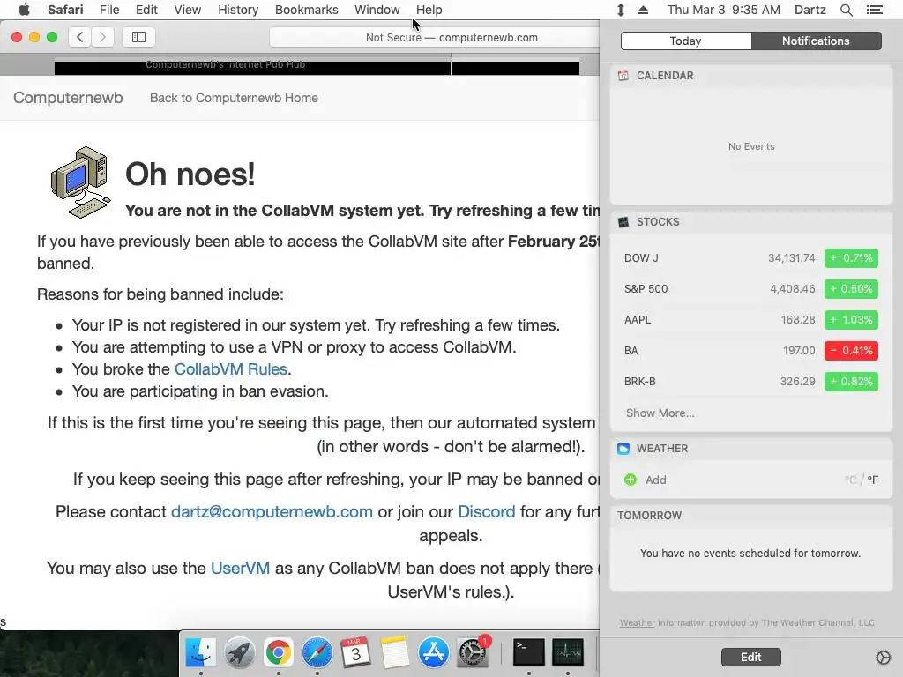Image resolution: width=903 pixels, height=677 pixels.
Task: Follow Back to Computernewb Home link
Action: 234,98
